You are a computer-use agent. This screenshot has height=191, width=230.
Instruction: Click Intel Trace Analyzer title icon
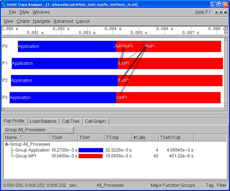tap(4, 4)
